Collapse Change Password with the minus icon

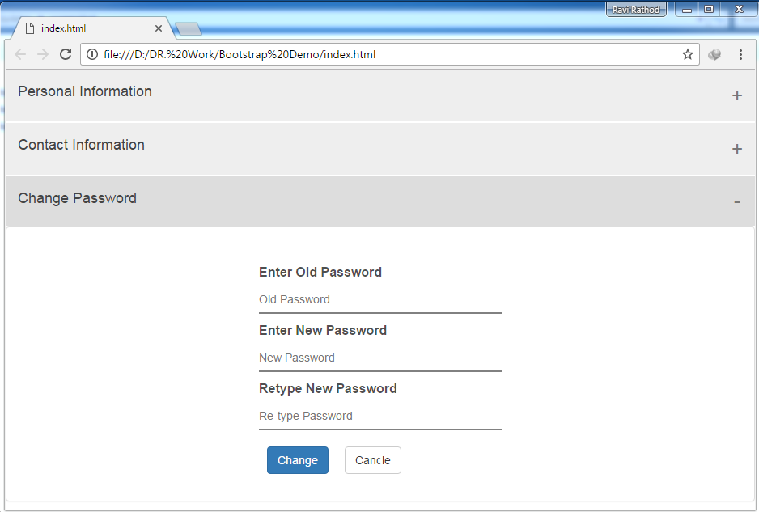[736, 201]
